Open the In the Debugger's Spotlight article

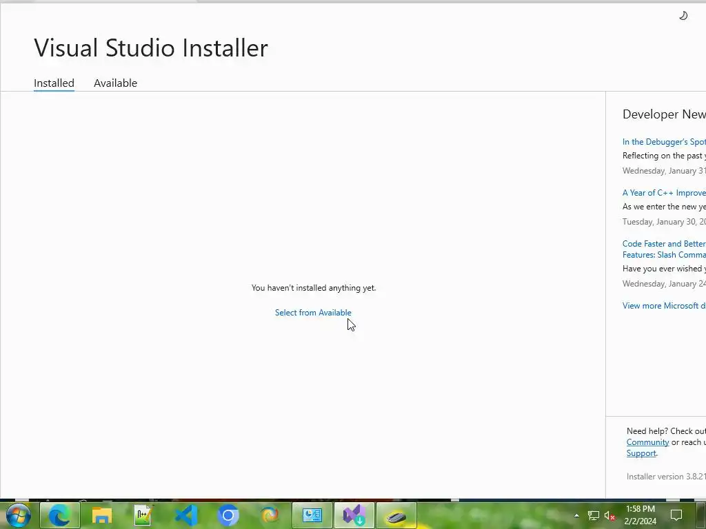[664, 142]
